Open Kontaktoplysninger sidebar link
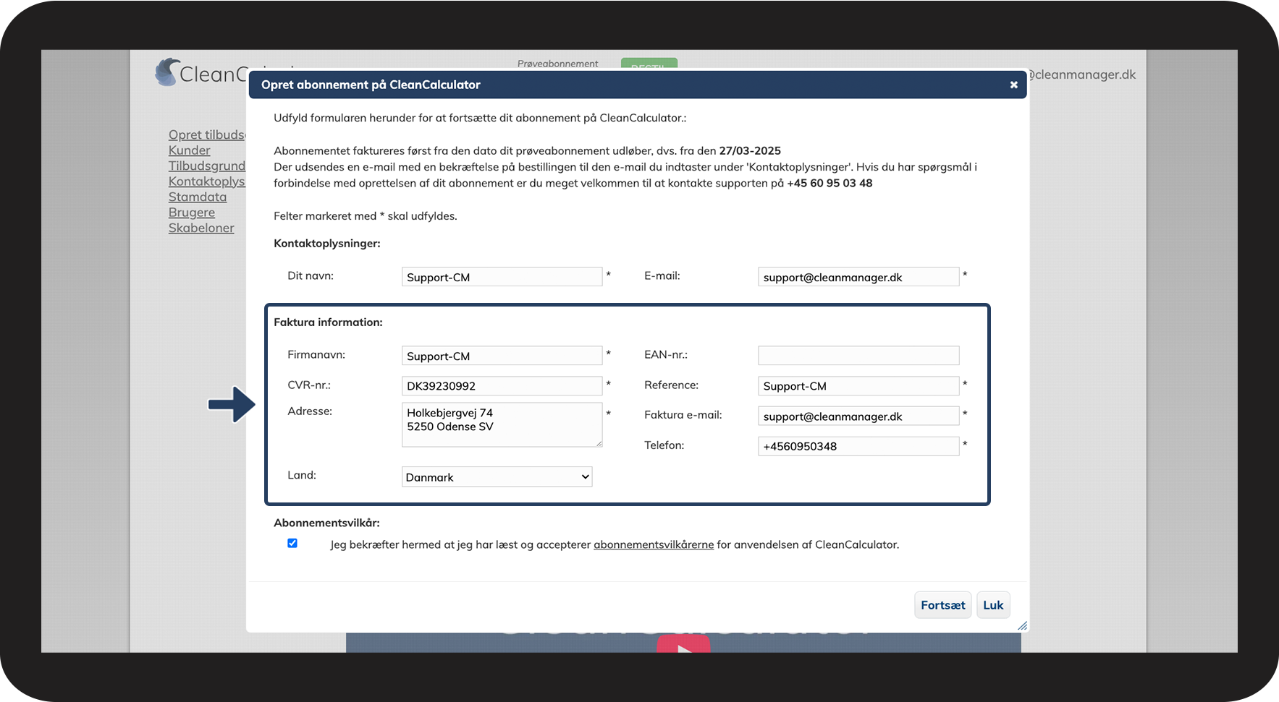 click(207, 181)
